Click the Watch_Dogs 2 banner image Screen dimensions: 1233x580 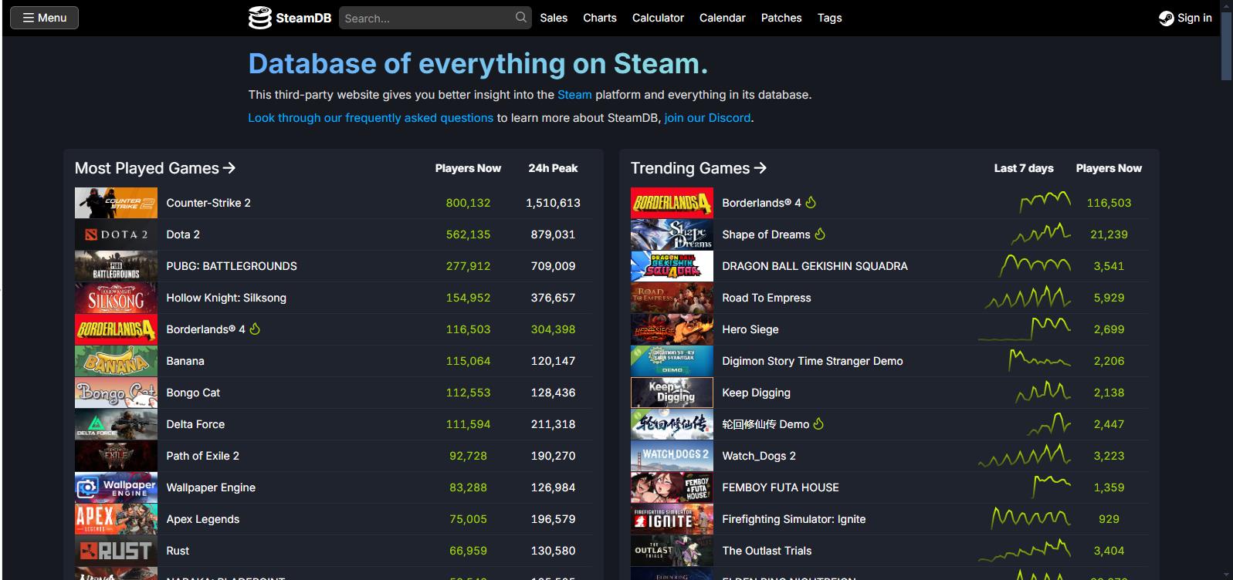672,456
